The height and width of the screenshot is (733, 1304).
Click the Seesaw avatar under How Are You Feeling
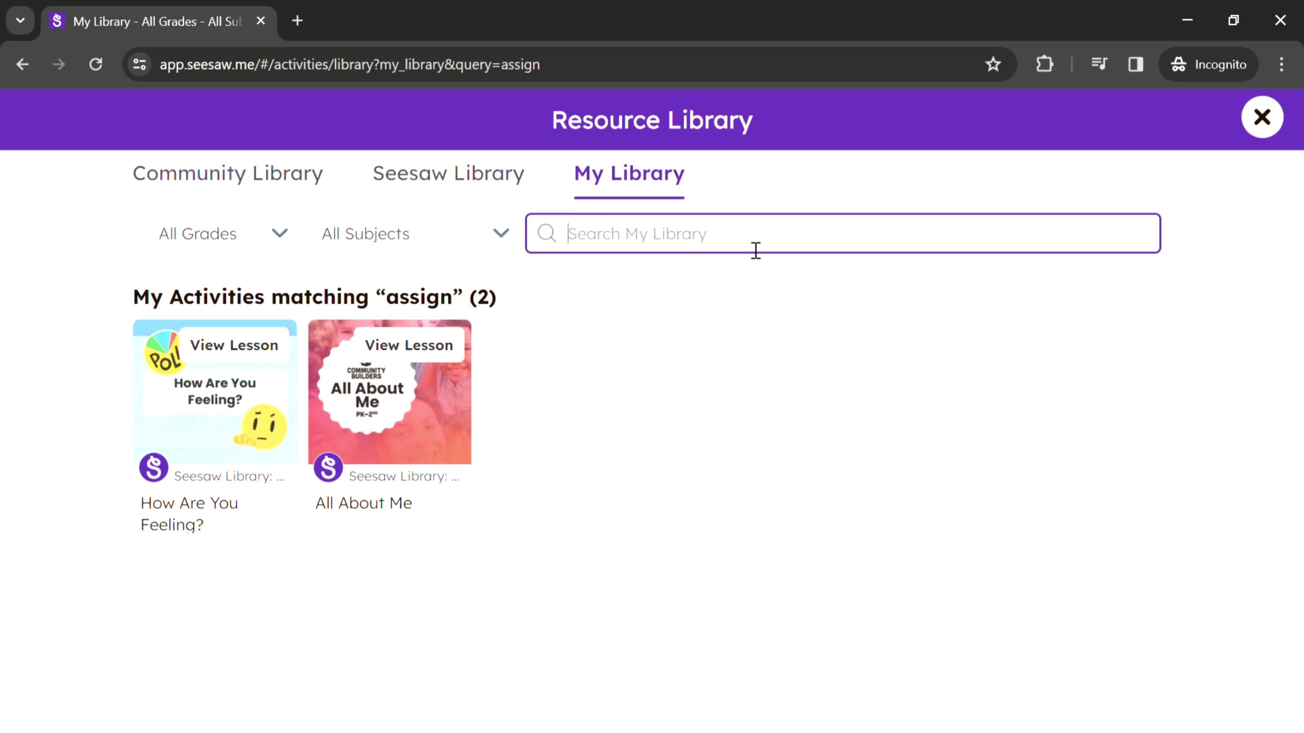click(154, 467)
